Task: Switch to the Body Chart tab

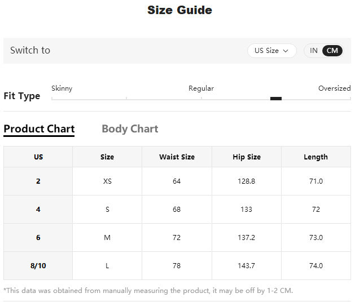Action: pos(130,129)
